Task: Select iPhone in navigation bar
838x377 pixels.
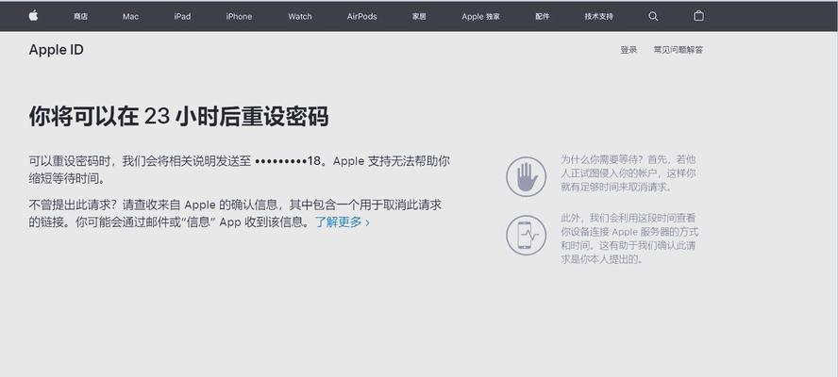Action: [x=239, y=17]
